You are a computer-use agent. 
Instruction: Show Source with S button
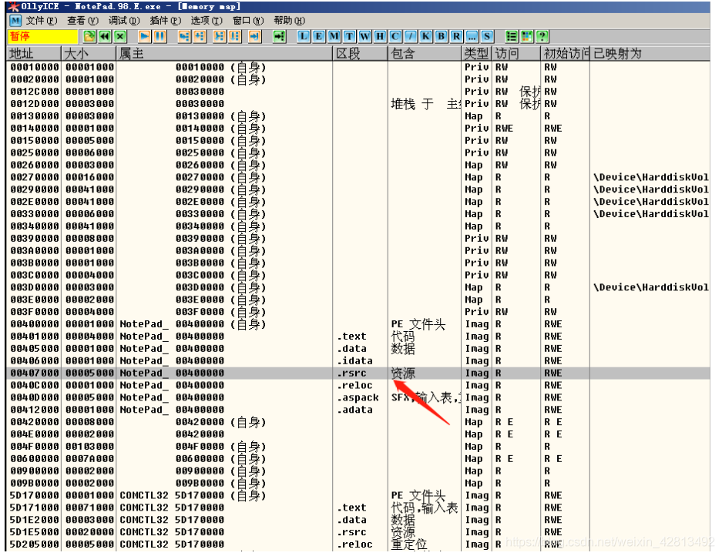487,36
